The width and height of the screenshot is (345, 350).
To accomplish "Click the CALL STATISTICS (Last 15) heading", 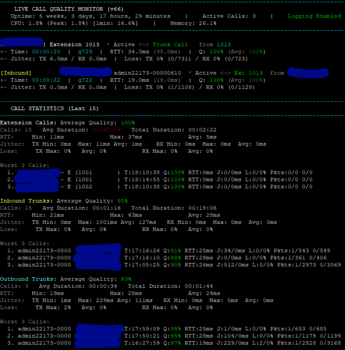I will [54, 108].
